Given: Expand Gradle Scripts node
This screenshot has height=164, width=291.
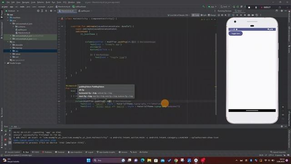Looking at the screenshot, I should (5, 63).
